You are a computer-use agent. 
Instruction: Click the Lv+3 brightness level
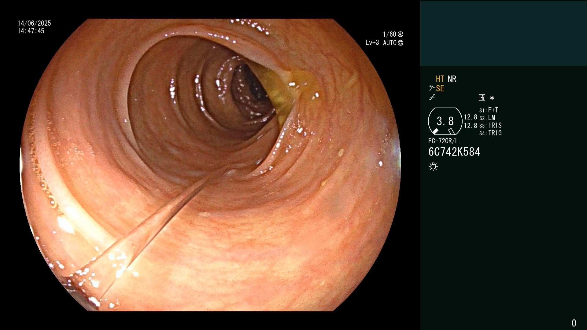pos(372,43)
